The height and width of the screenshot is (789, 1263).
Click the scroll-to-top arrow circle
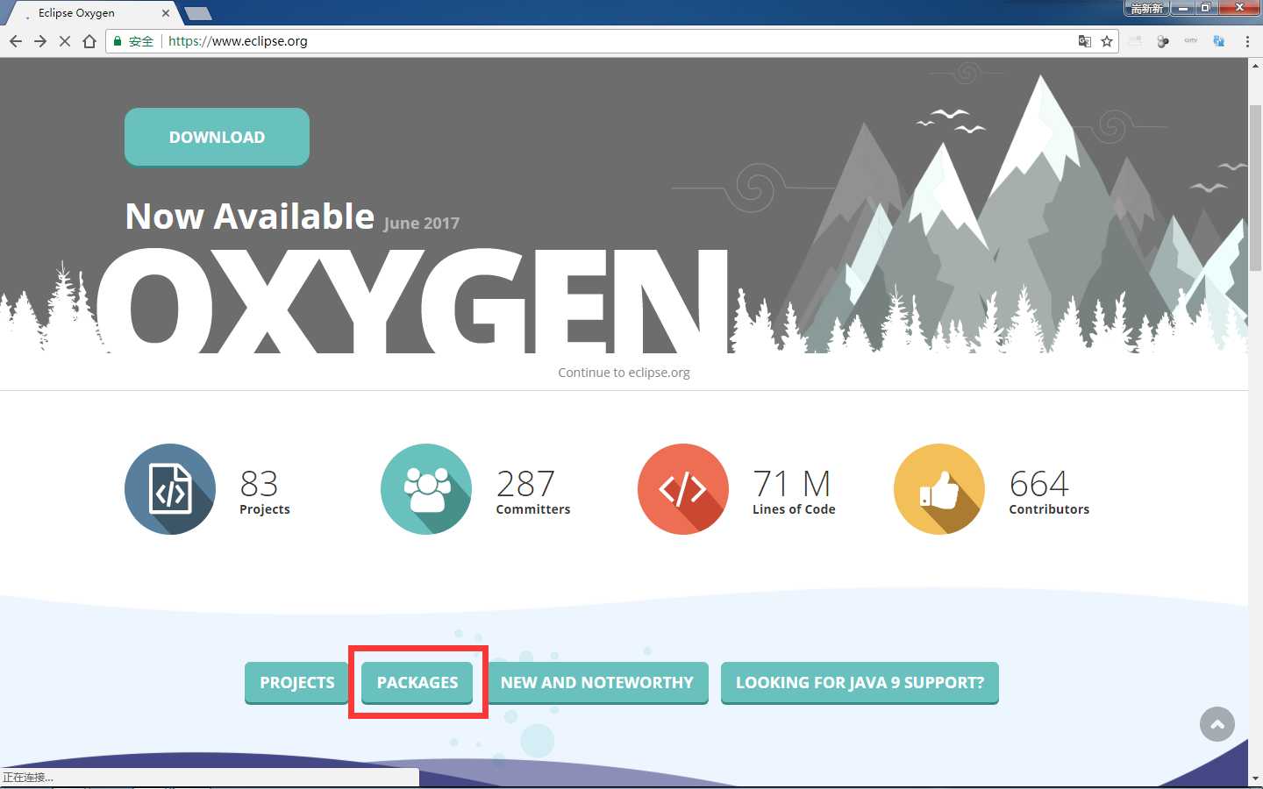click(1217, 724)
